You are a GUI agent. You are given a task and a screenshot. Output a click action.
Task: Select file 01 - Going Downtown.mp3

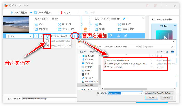pos(117,61)
